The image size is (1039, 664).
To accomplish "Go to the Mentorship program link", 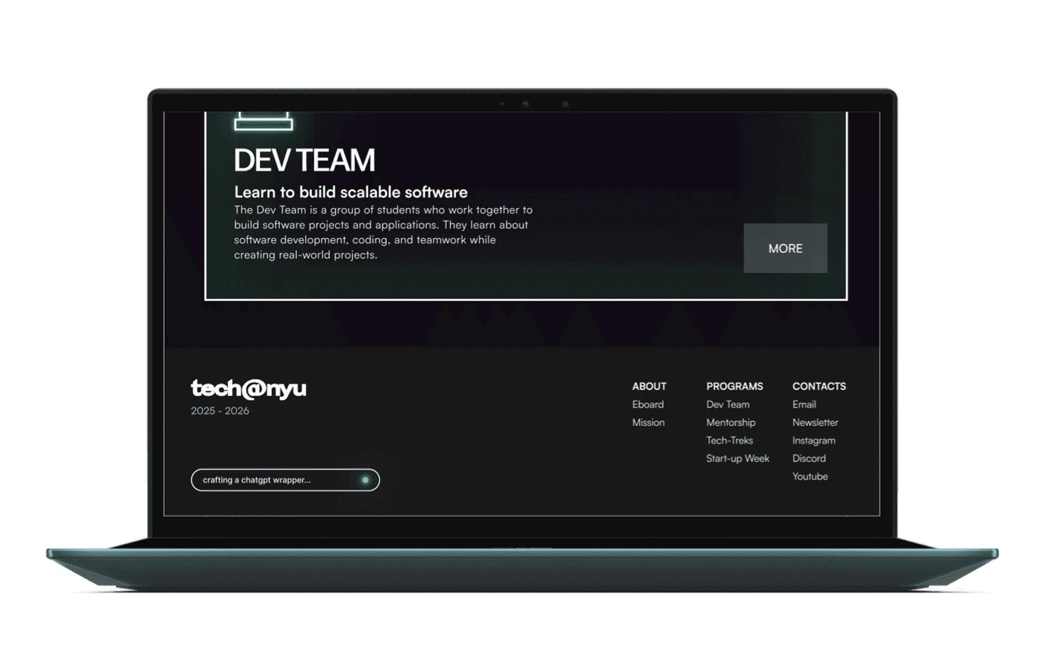I will pos(731,422).
